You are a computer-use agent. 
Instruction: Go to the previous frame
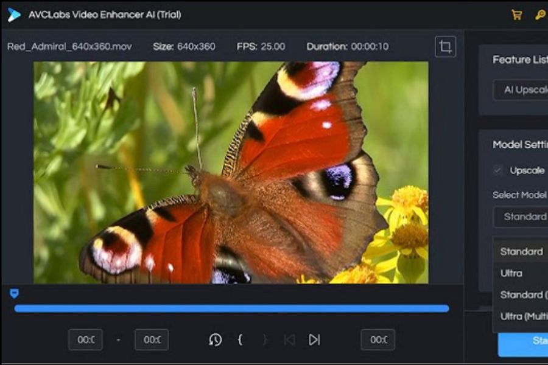(x=289, y=339)
